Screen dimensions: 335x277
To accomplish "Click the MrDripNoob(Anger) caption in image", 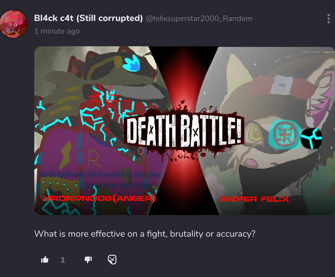I will (99, 199).
